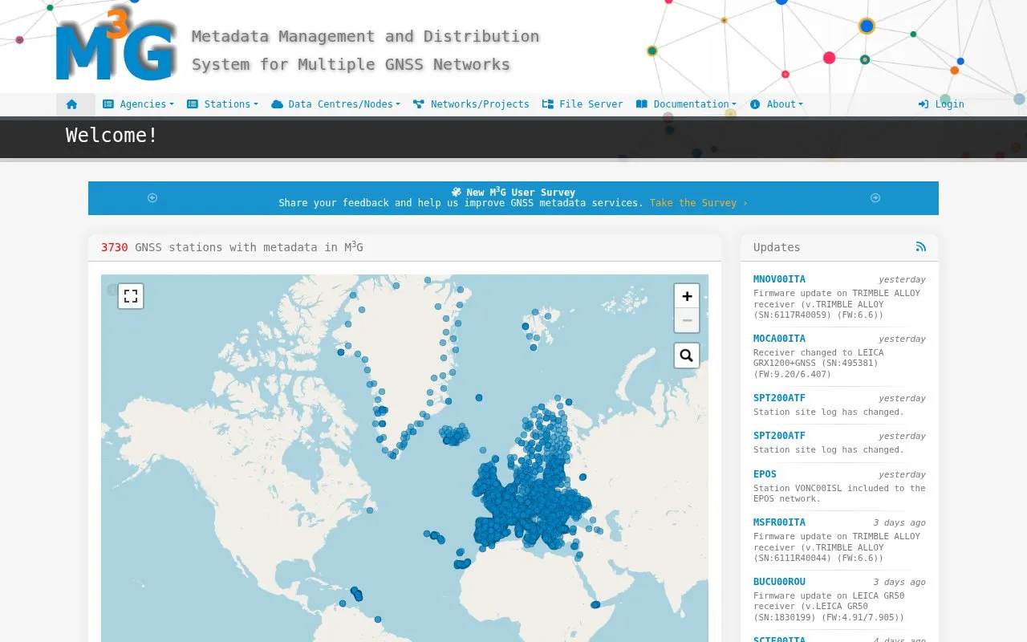Click the '3 days ago' label beside BUCU00ROU
1027x642 pixels.
899,582
